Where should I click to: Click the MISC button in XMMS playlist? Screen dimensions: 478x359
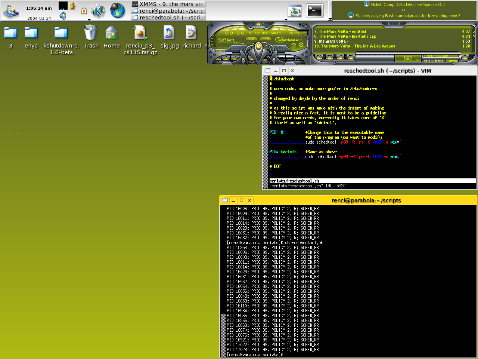coord(351,56)
